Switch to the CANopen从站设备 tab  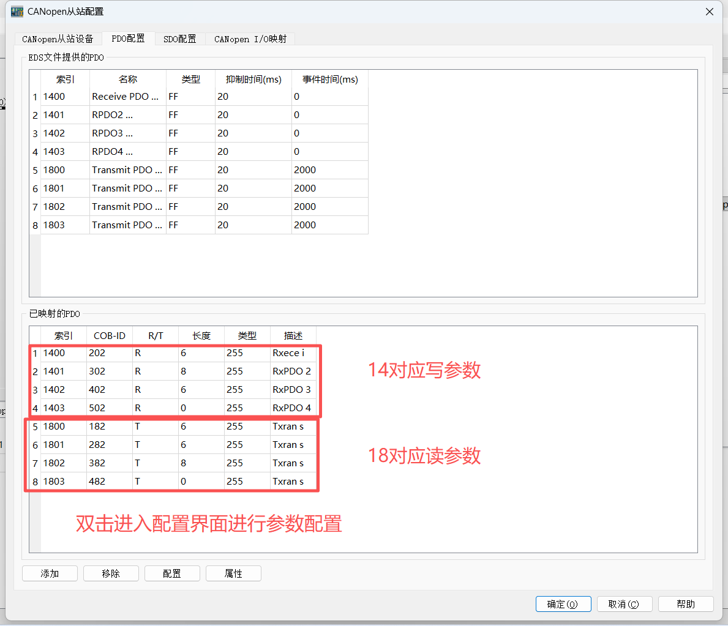click(58, 39)
